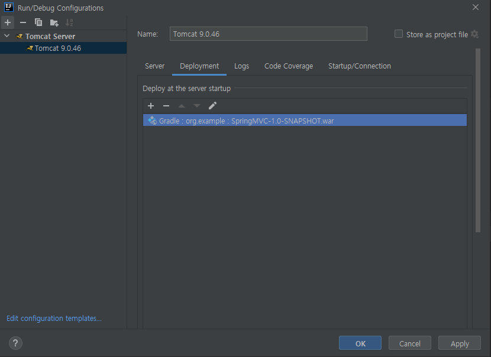Select the Tomcat Server group row
The width and height of the screenshot is (491, 357).
[x=63, y=36]
